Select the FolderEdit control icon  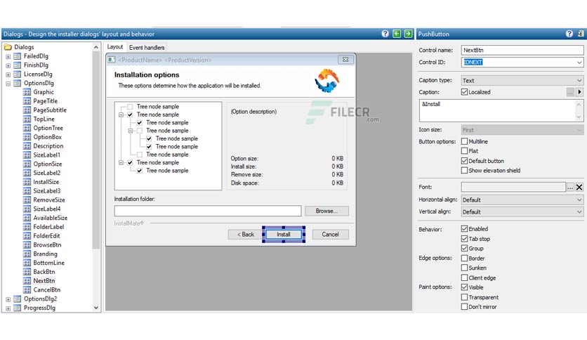27,236
